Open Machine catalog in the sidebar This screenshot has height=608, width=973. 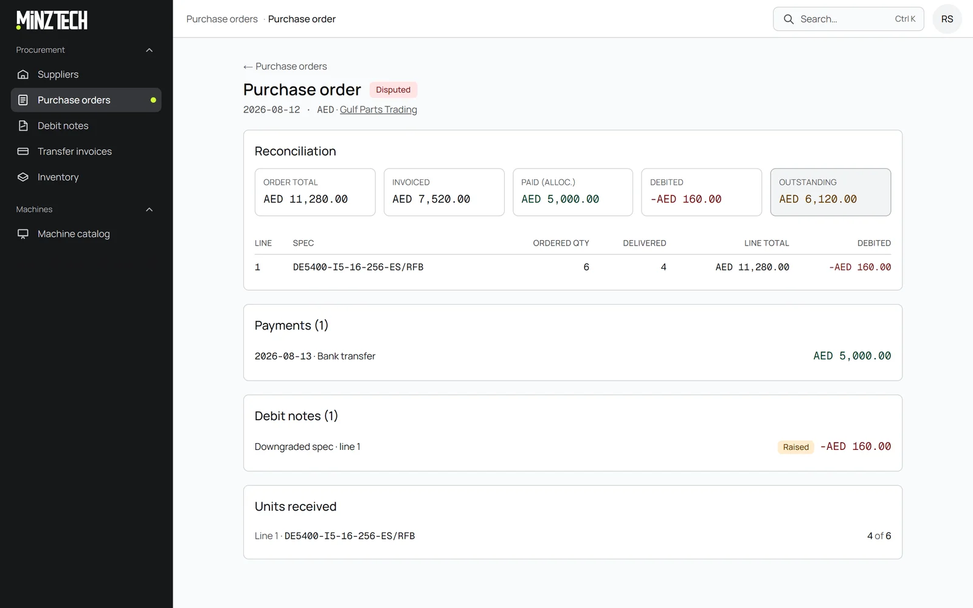(86, 233)
